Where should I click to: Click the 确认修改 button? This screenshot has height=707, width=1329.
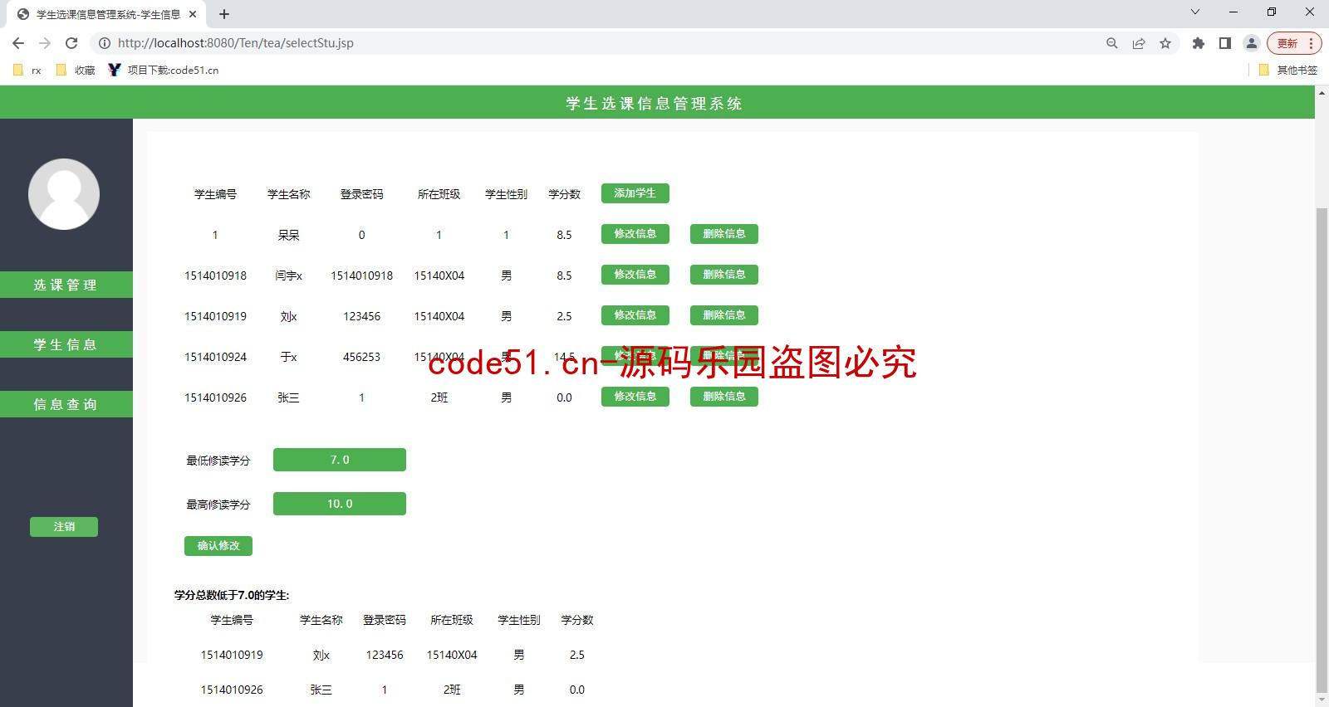point(218,546)
